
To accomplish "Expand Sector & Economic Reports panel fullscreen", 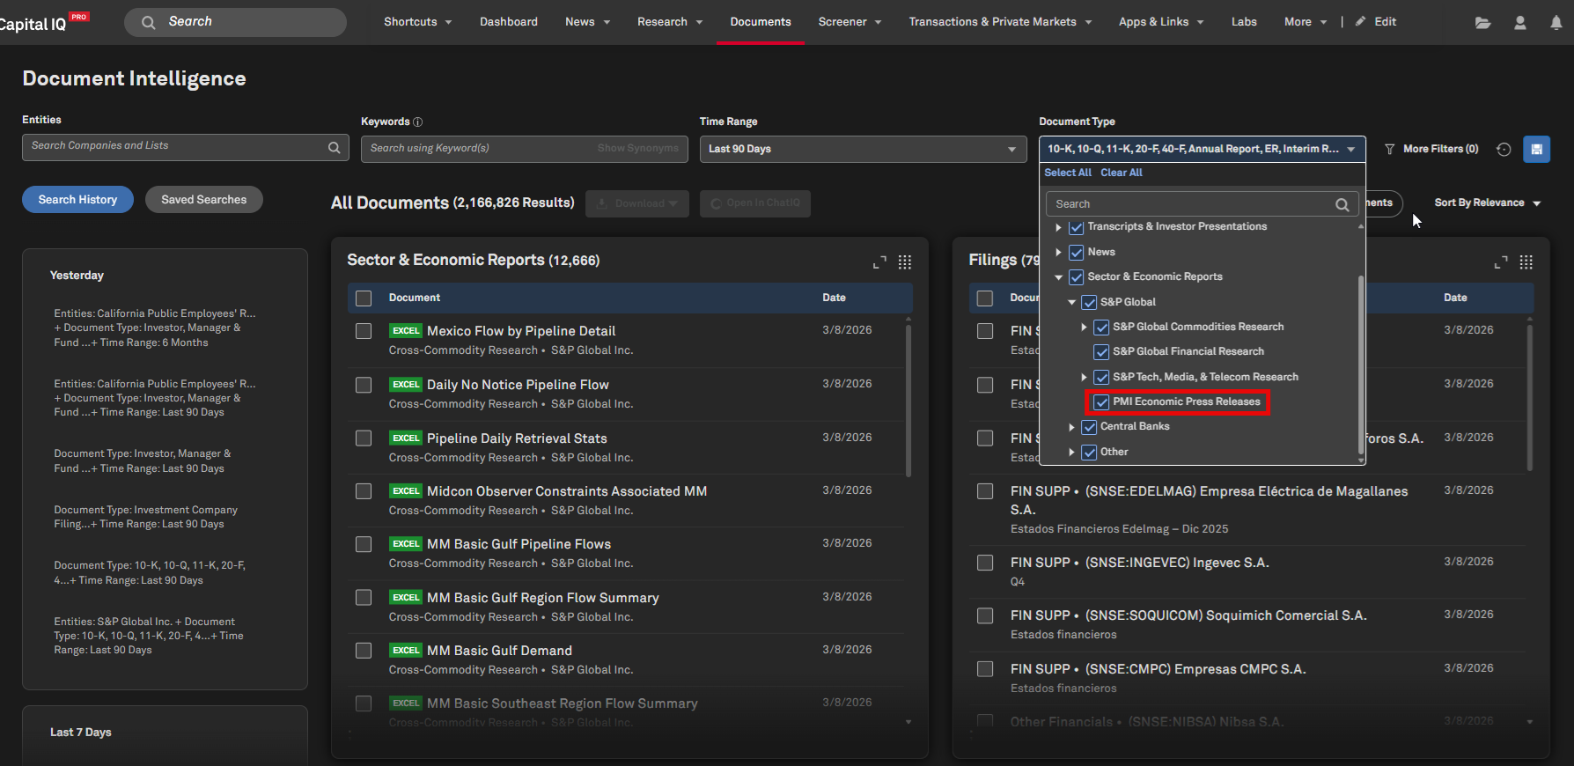I will click(x=879, y=262).
